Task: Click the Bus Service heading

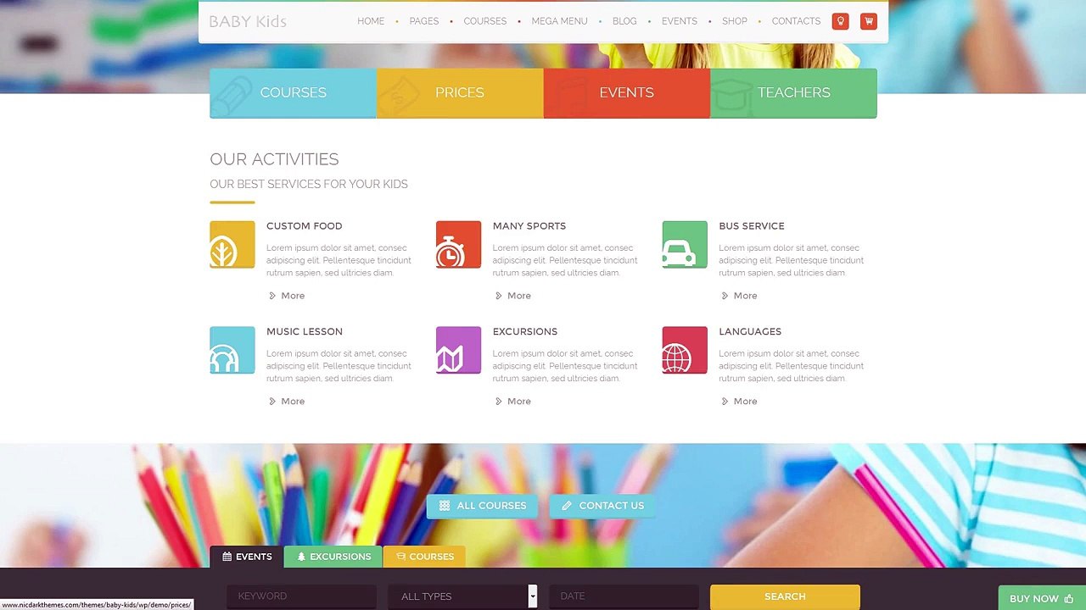Action: (752, 226)
